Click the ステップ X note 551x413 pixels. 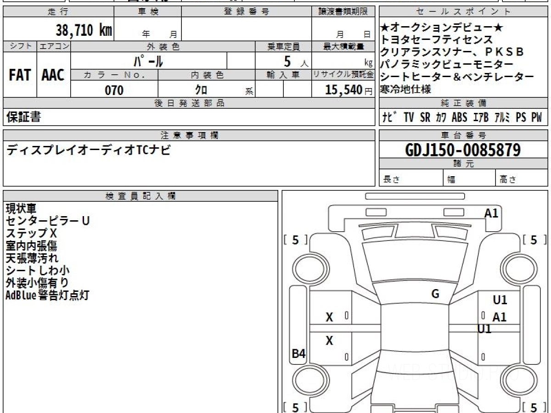coord(31,233)
